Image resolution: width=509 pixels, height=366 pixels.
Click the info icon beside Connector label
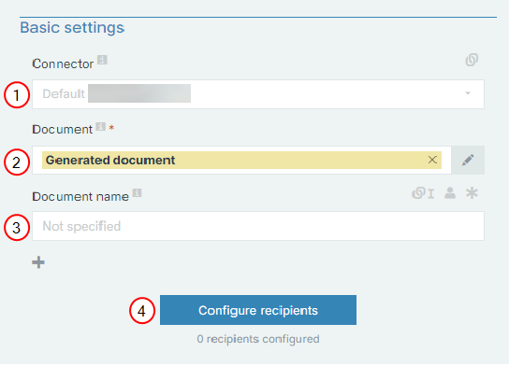[102, 60]
